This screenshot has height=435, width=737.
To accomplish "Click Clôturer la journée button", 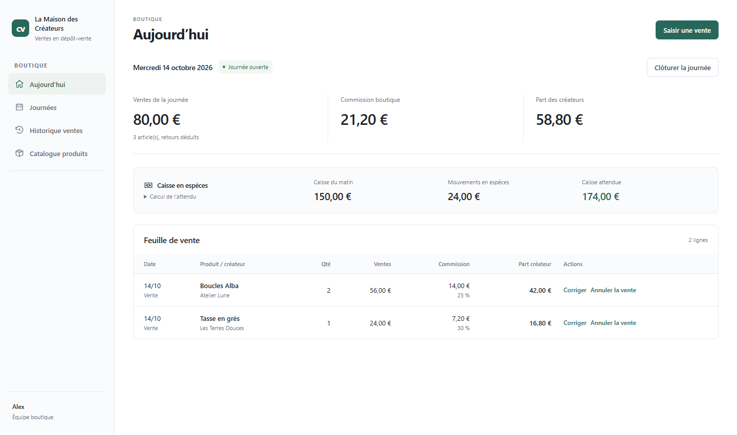I will (x=682, y=68).
